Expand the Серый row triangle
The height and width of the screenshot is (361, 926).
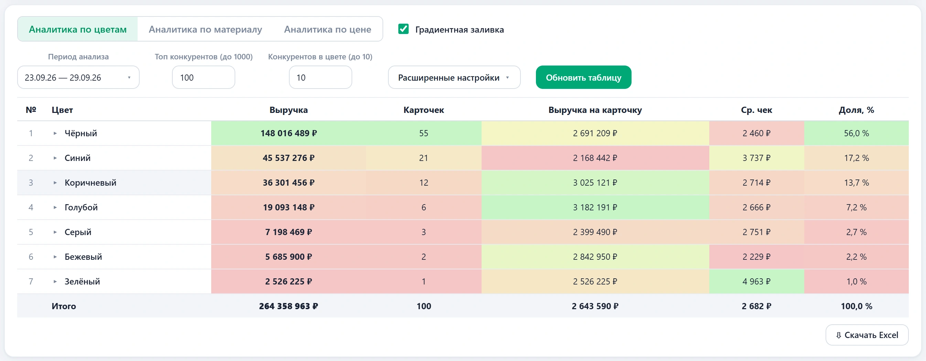coord(55,232)
